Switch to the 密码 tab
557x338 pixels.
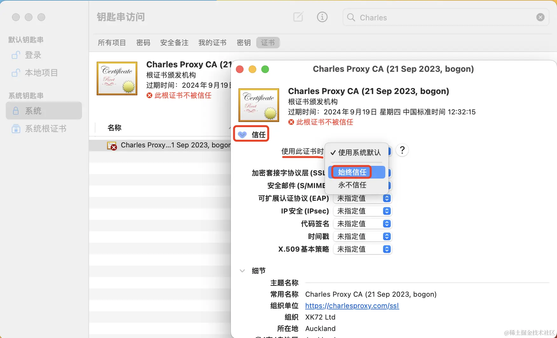click(143, 43)
